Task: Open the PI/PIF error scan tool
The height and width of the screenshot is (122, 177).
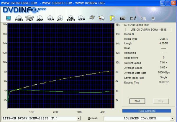Action: (71, 18)
